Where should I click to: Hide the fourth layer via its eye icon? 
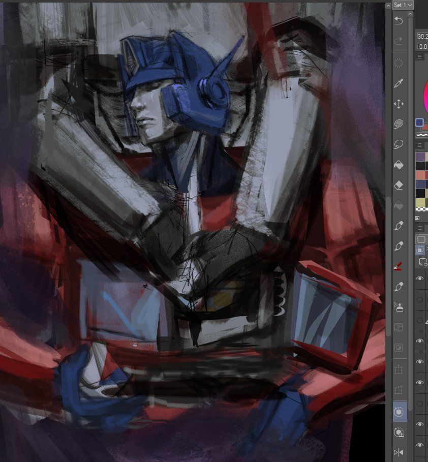pyautogui.click(x=420, y=341)
